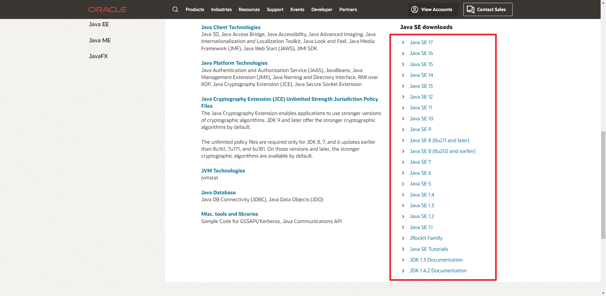Click the Oracle logo
This screenshot has height=296, width=606.
click(107, 9)
